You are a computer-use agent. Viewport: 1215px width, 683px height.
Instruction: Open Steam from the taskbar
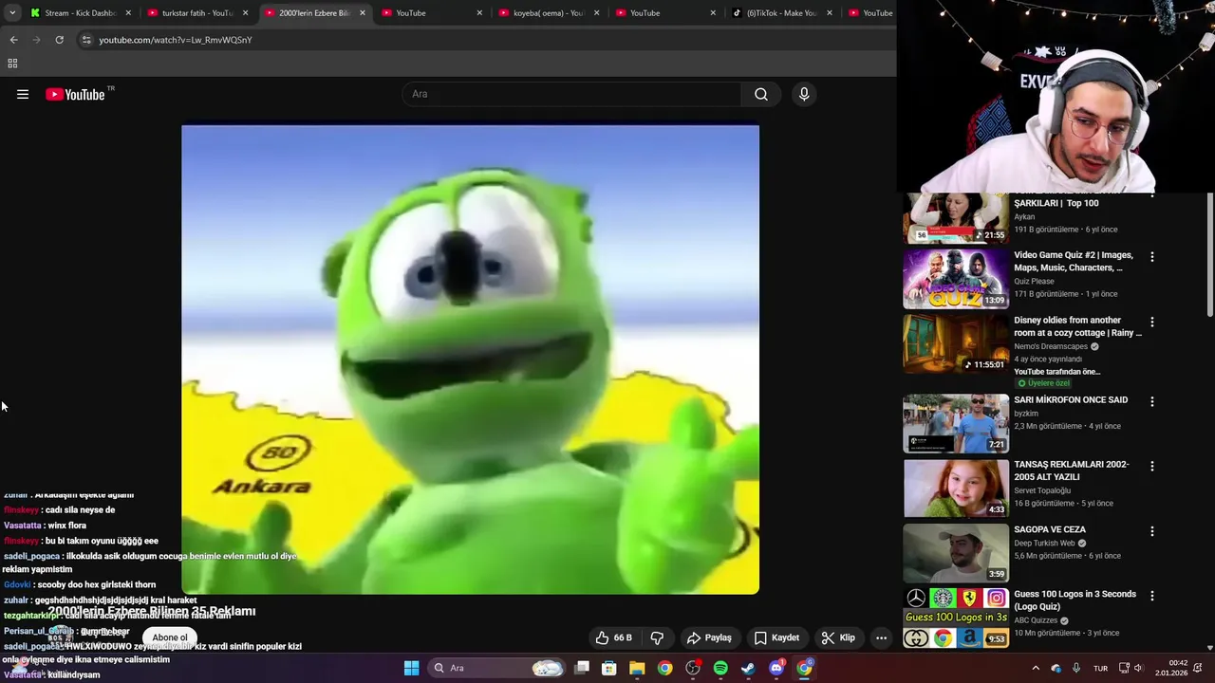click(x=748, y=668)
